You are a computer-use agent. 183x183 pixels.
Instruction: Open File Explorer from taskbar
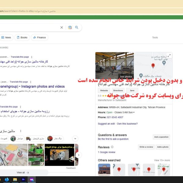15,180
